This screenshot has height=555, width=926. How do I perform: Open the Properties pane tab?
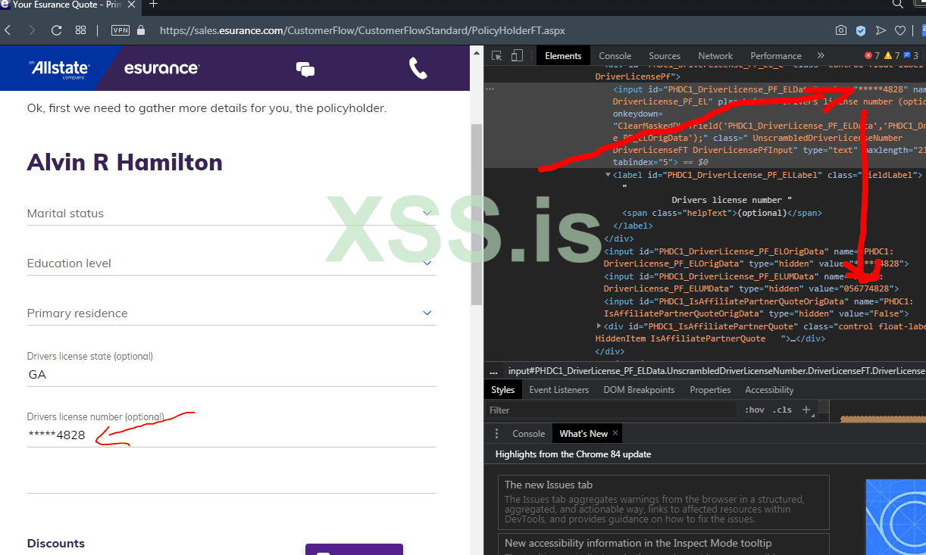(710, 390)
